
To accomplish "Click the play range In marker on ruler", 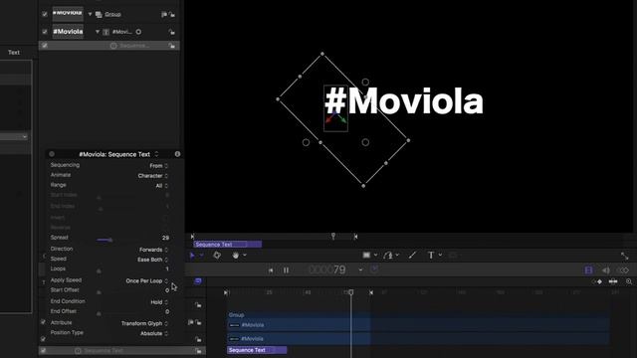I will [x=226, y=292].
